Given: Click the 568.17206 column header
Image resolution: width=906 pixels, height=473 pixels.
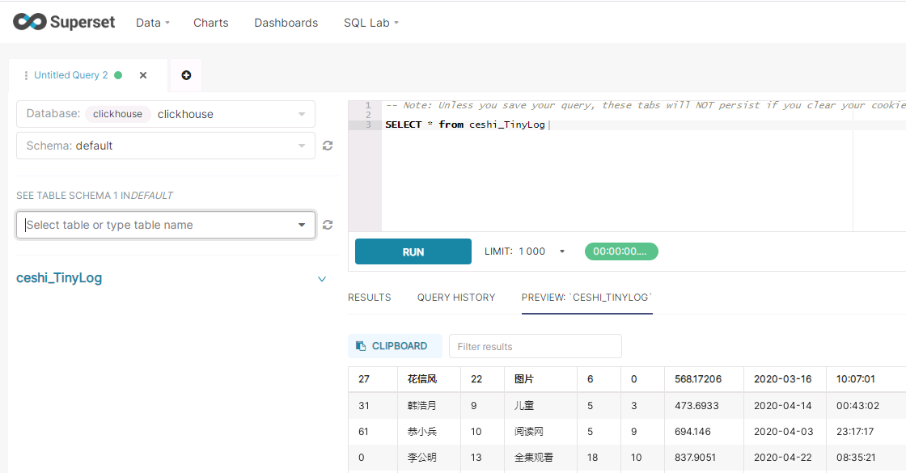Looking at the screenshot, I should point(704,379).
